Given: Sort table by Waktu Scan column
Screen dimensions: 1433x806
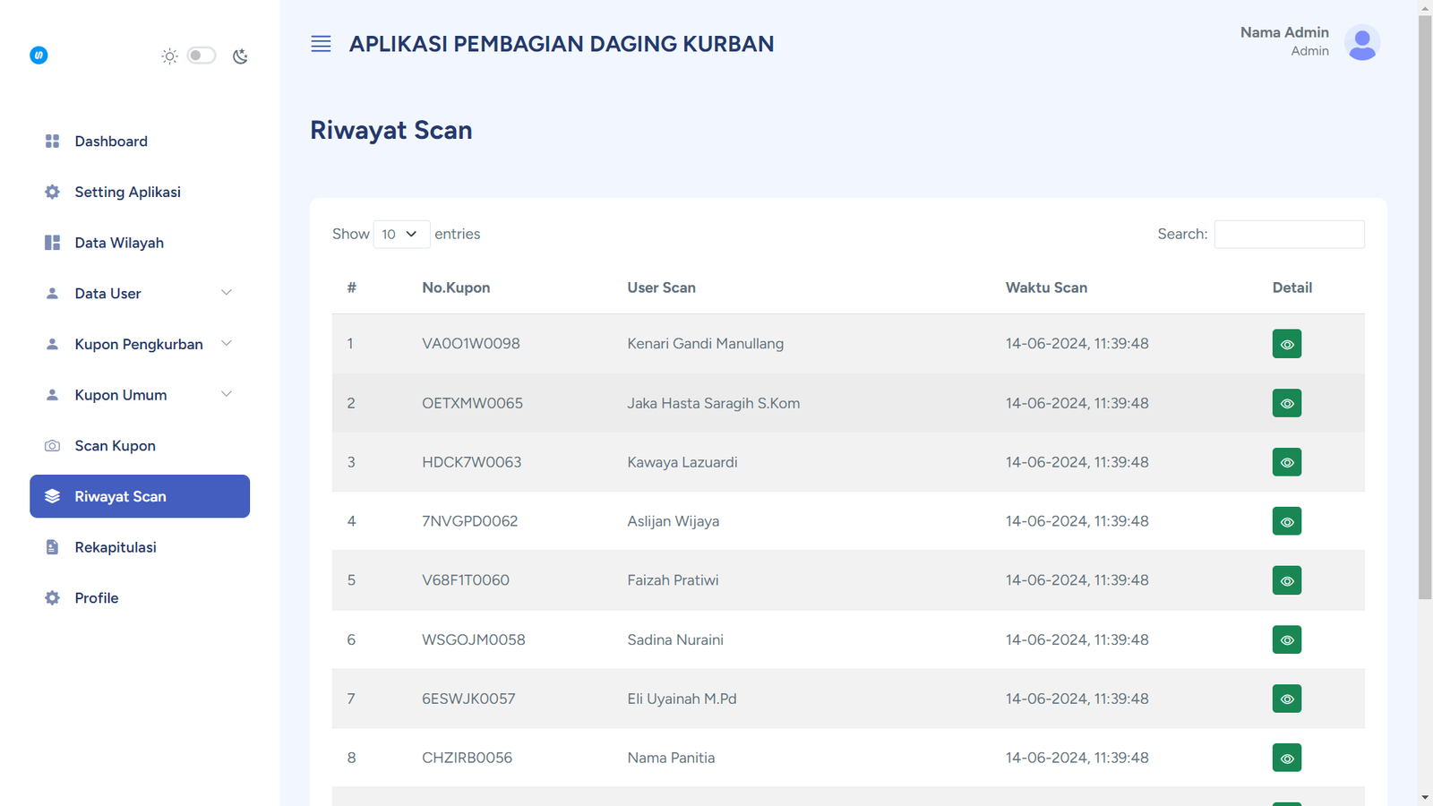Looking at the screenshot, I should click(1046, 287).
